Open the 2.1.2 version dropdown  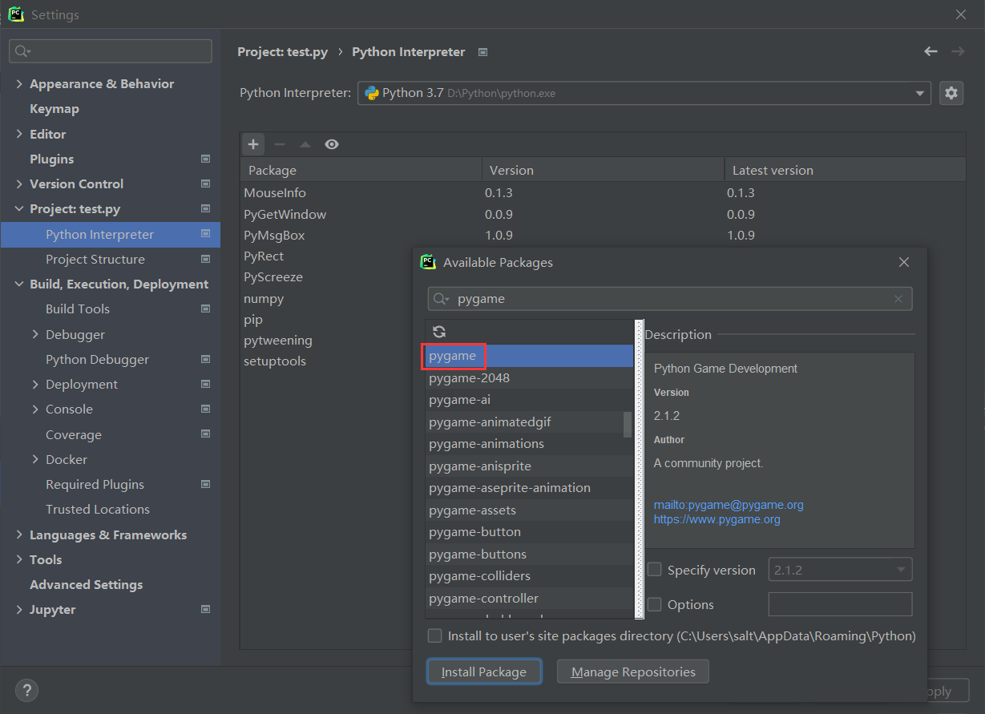coord(840,570)
